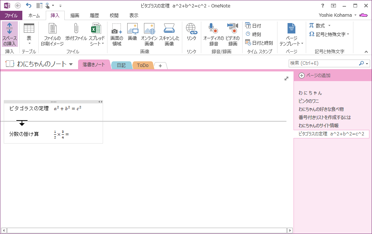The width and height of the screenshot is (372, 234).
Task: Select the ピタゴラスの定理 page in page list
Action: click(x=331, y=134)
